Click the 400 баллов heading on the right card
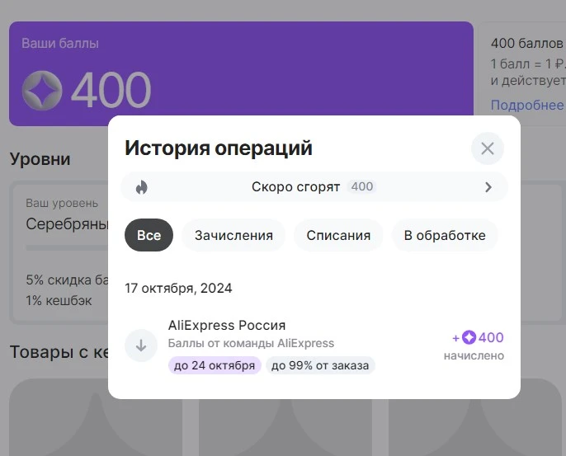 526,43
